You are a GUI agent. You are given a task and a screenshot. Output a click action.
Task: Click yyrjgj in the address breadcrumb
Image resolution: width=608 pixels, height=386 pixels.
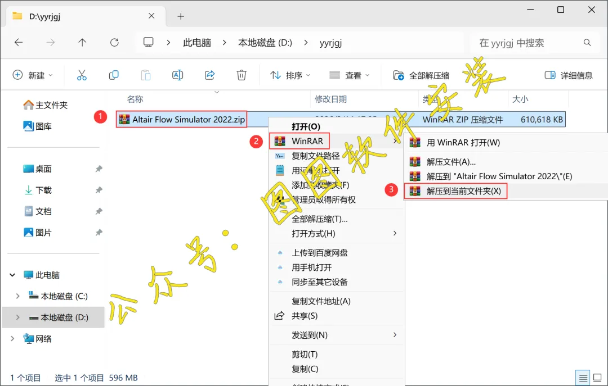[331, 43]
